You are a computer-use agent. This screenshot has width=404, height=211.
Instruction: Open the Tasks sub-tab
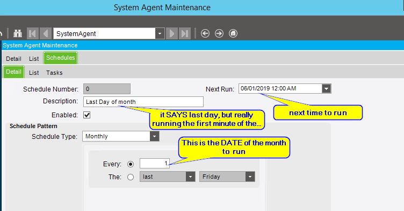54,73
